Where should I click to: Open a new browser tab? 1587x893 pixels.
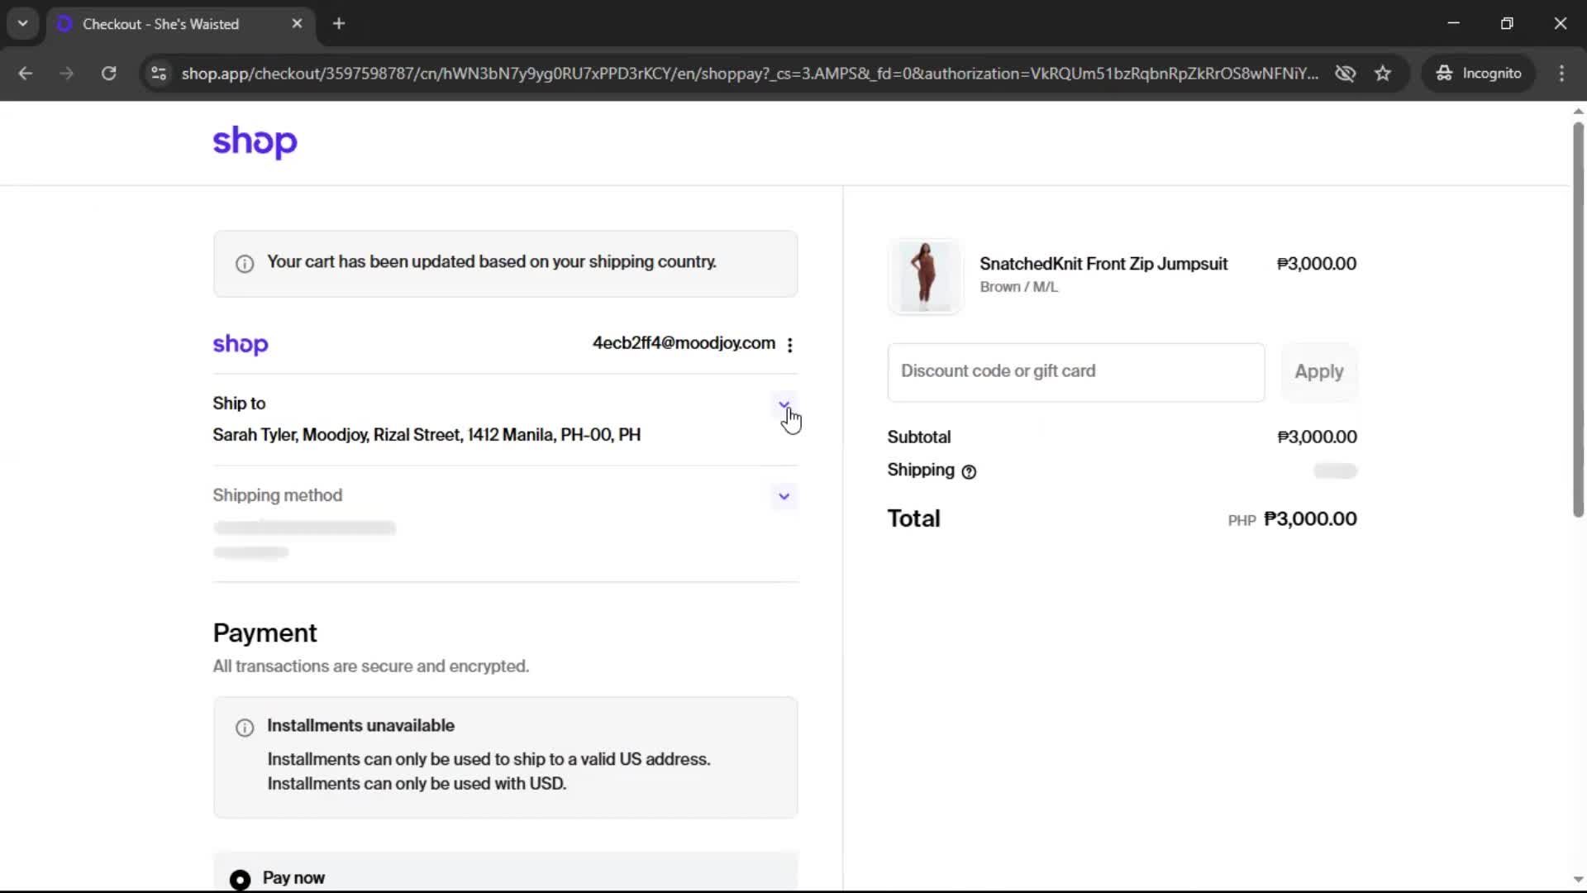(339, 24)
